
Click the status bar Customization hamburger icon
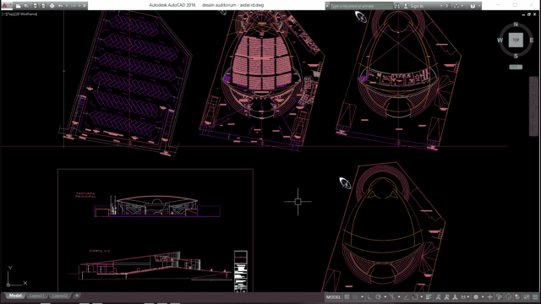coord(535,297)
